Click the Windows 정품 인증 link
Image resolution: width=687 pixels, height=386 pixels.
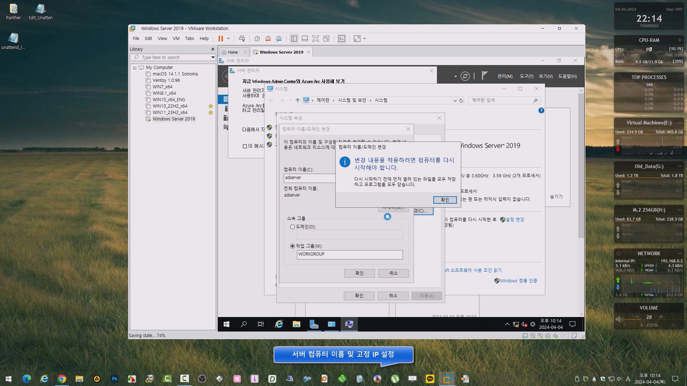pos(518,281)
